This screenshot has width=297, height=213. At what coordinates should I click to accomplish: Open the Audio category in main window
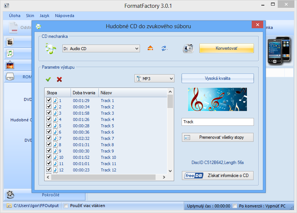[10, 53]
